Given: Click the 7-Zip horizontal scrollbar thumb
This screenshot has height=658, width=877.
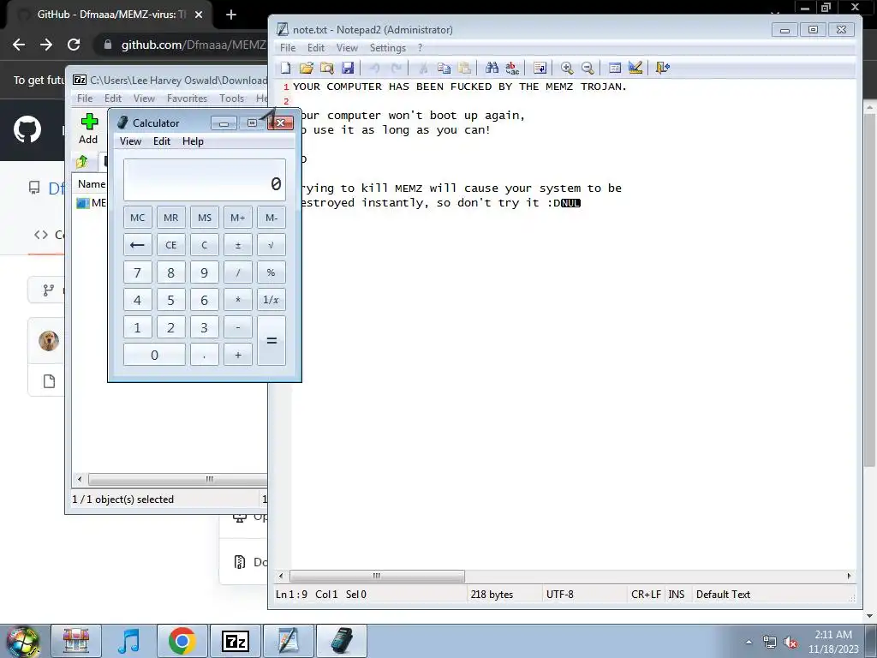Looking at the screenshot, I should point(178,480).
